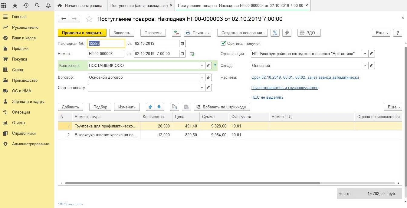Expand the Контрагент dropdown list

coord(202,65)
